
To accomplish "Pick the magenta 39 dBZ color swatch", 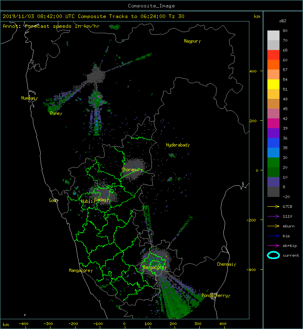I will 273,123.
